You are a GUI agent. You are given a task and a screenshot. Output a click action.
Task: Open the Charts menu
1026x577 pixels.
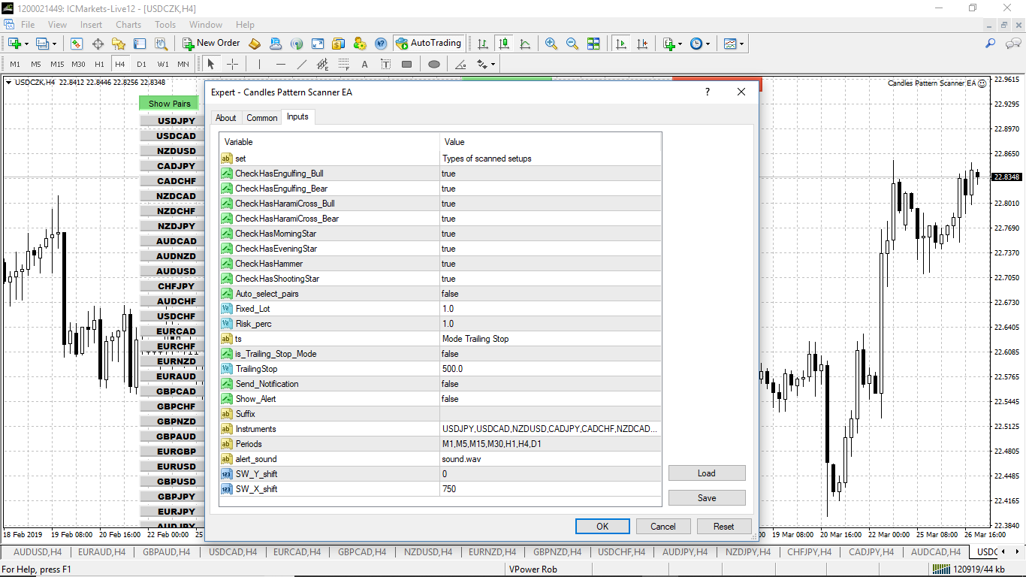pyautogui.click(x=128, y=25)
